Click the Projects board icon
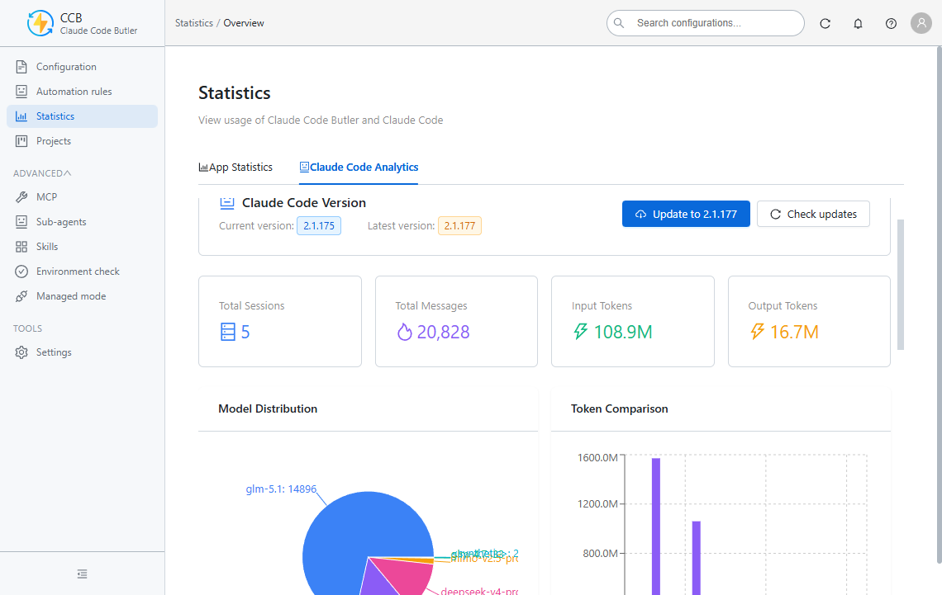 (21, 141)
